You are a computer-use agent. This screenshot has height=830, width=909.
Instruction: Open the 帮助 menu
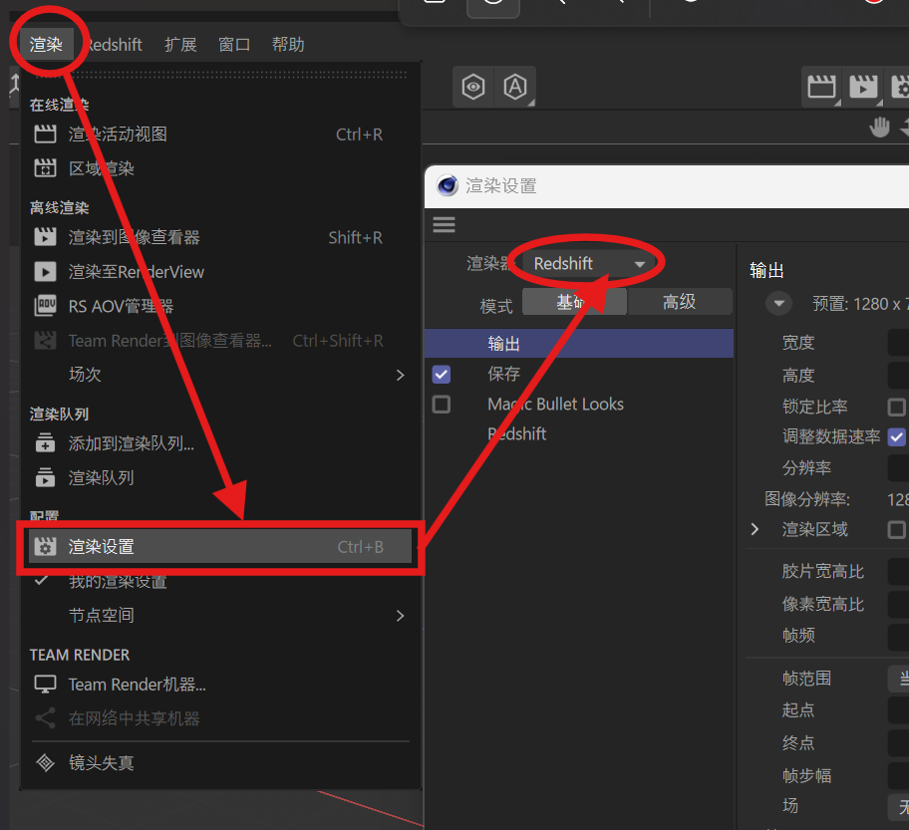[288, 45]
